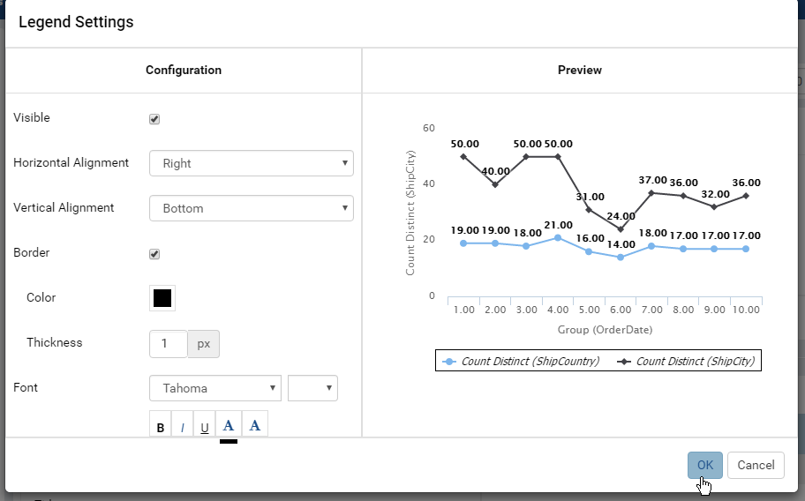Click the Count Distinct (ShipCity) legend item
Image resolution: width=805 pixels, height=501 pixels.
[686, 361]
